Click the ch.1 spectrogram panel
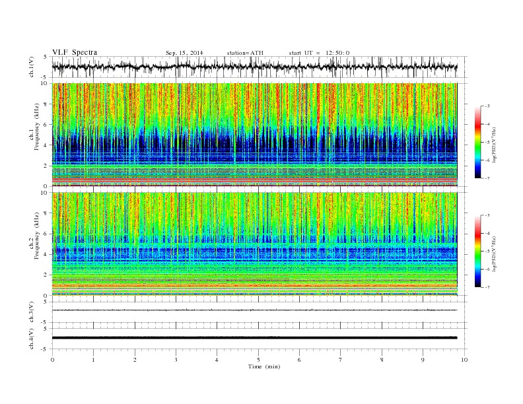523x404 pixels. 254,135
